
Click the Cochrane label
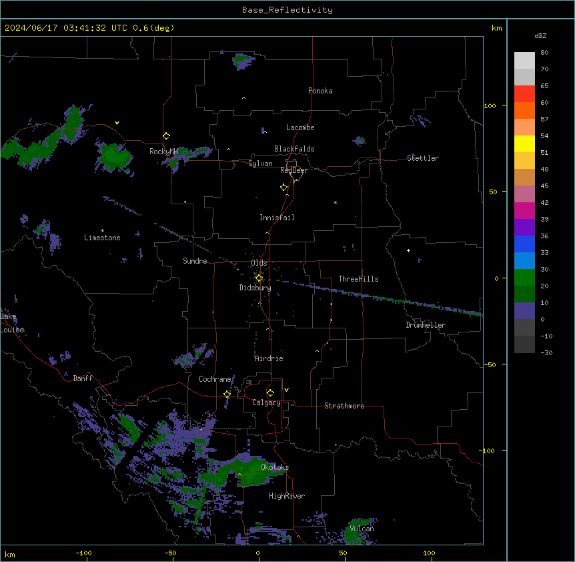[x=215, y=379]
